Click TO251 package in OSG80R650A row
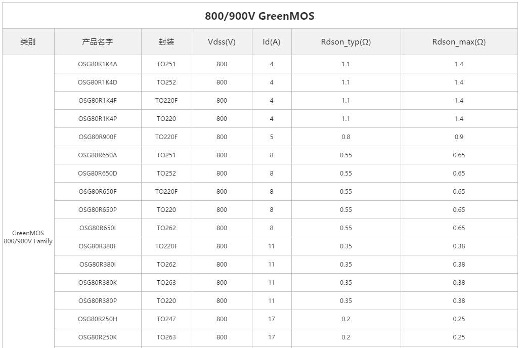Screen dimensions: 520x348 [166, 155]
